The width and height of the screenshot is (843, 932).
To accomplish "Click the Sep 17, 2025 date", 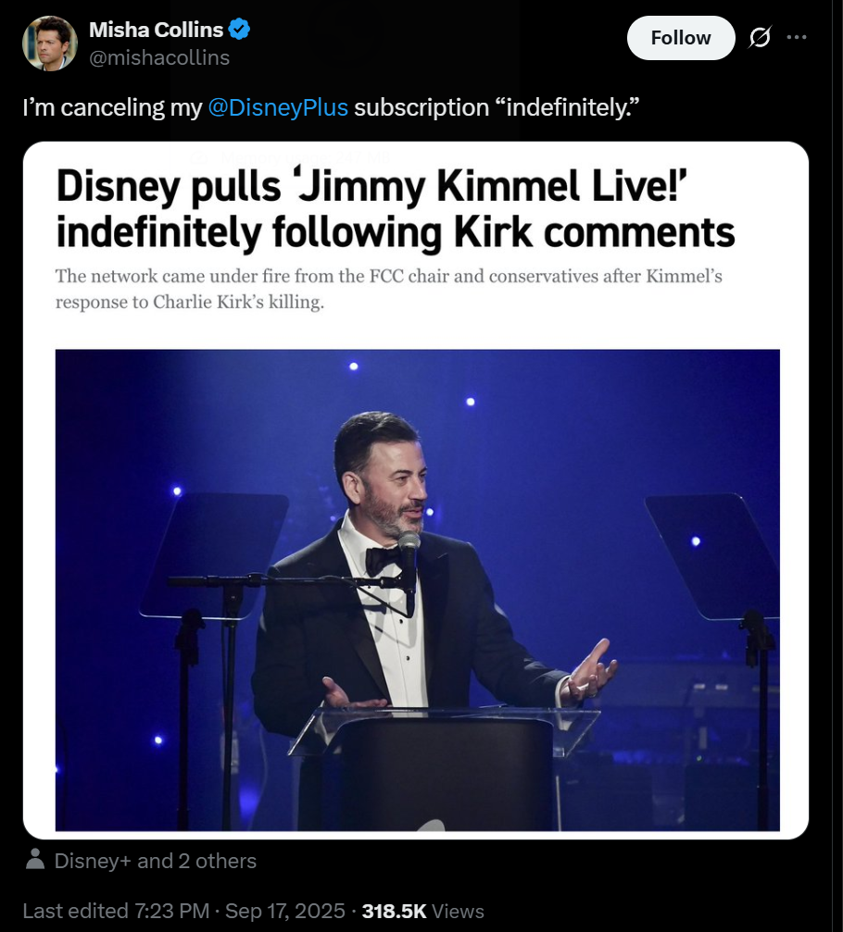I will (x=285, y=911).
